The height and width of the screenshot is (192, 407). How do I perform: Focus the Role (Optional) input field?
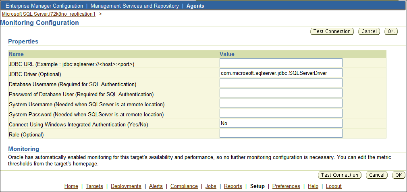pos(281,133)
